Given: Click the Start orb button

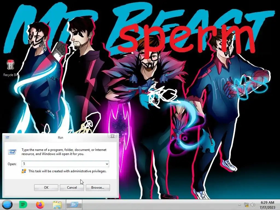Looking at the screenshot, I should 7,205.
